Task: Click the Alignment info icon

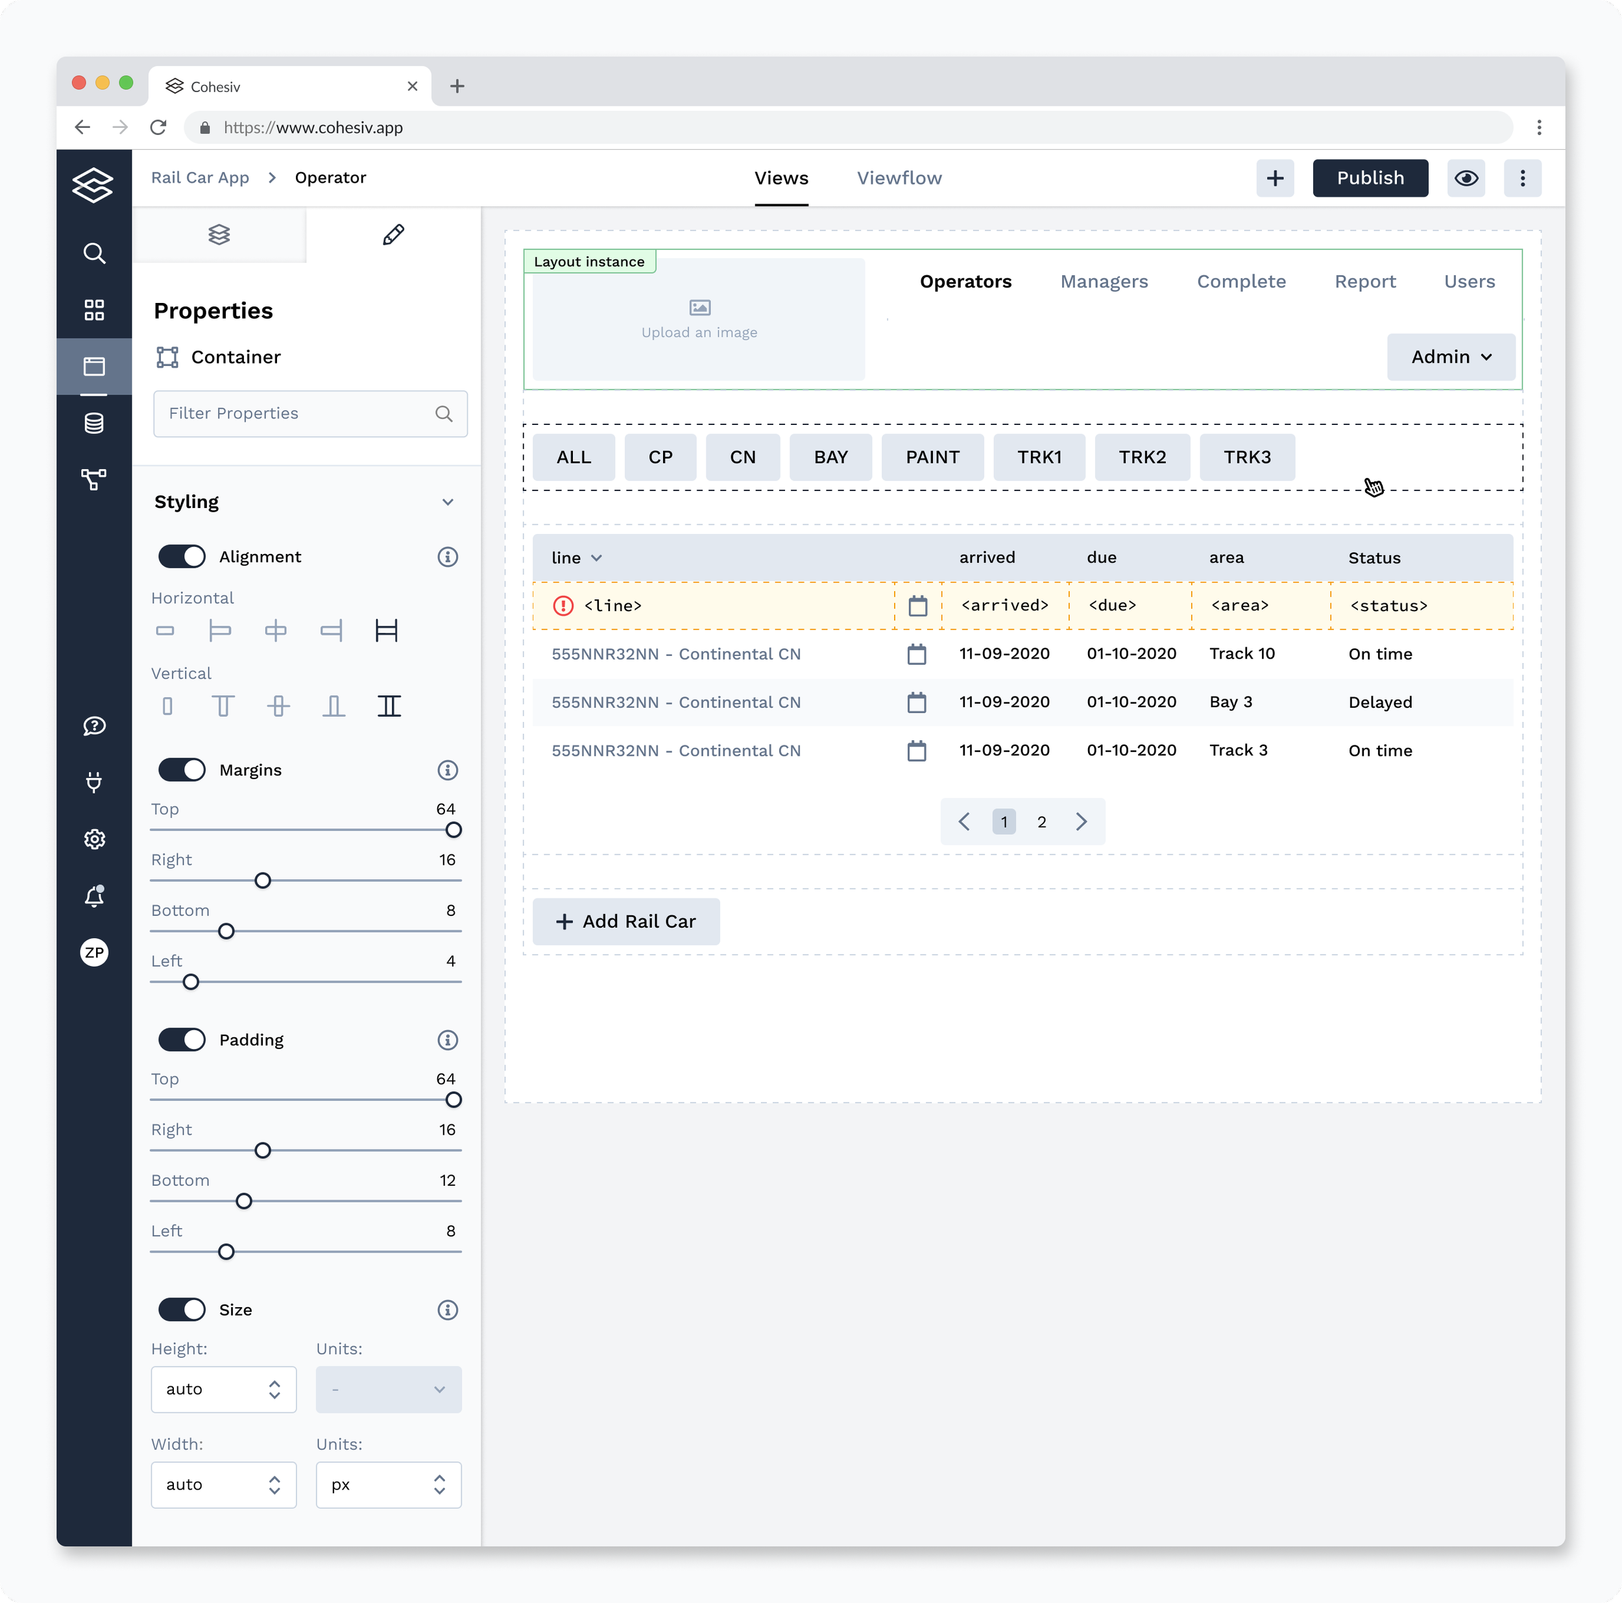Action: (x=448, y=557)
